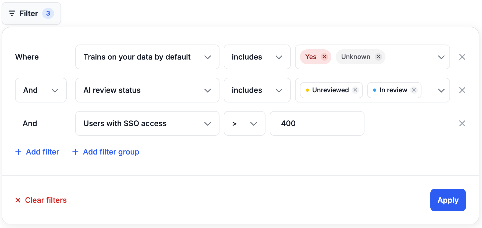482x228 pixels.
Task: Remove the Yes tag from filter
Action: click(324, 57)
